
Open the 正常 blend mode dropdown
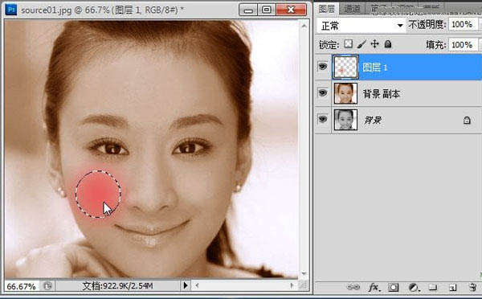coord(361,26)
